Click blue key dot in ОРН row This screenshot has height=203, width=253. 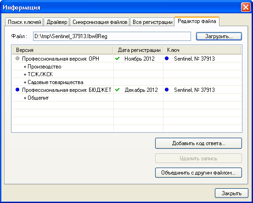[167, 58]
